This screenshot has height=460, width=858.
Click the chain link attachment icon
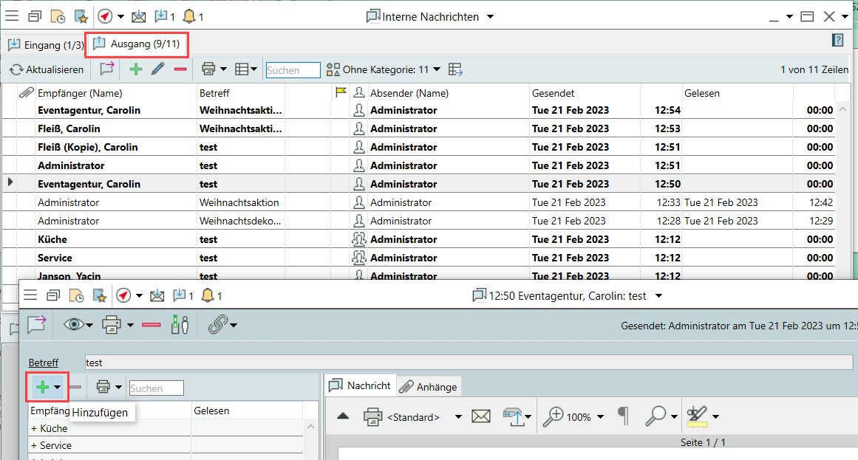(x=217, y=325)
